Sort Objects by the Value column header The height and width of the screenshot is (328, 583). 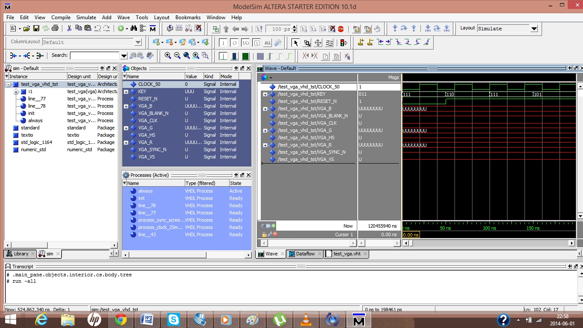194,76
